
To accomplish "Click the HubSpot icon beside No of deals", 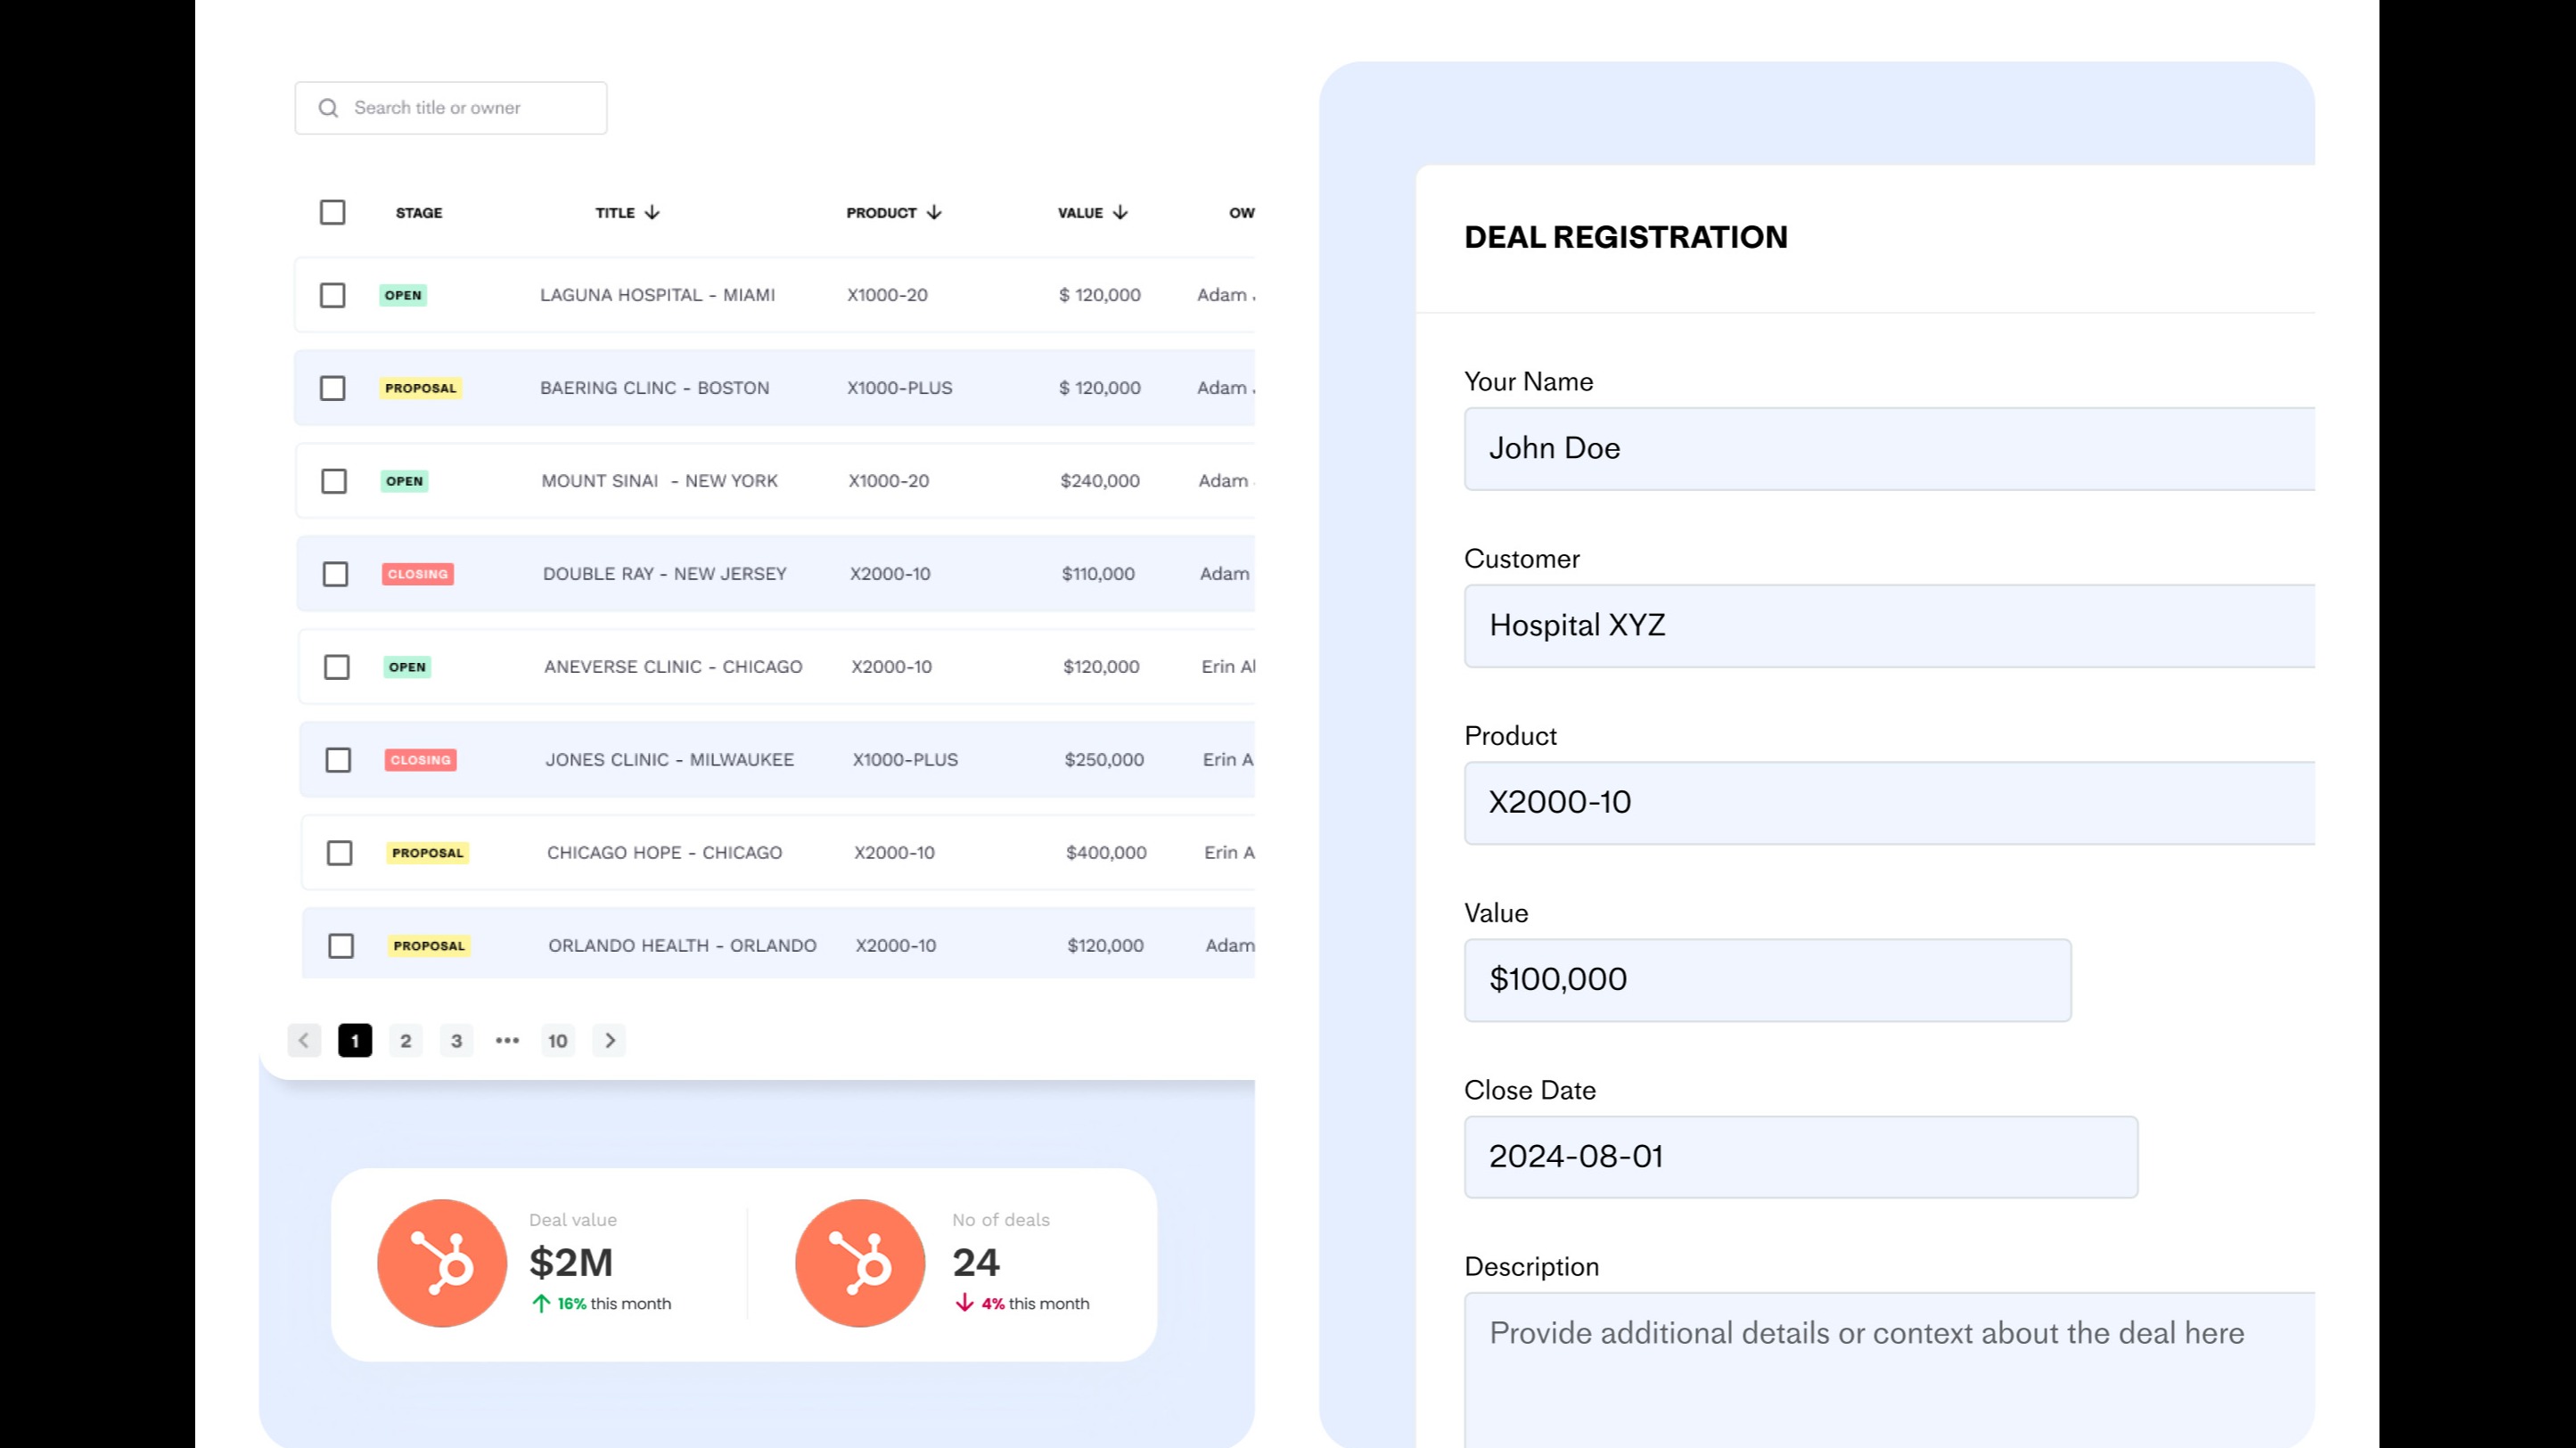I will [x=860, y=1263].
